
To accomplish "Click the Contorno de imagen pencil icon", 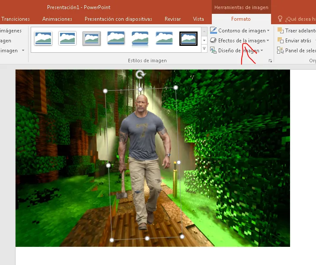I will (213, 30).
